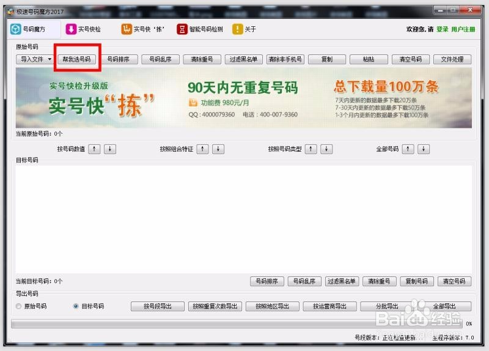Click 过滤黑名单 below the 目标号码 list
This screenshot has height=351, width=489.
(x=342, y=281)
